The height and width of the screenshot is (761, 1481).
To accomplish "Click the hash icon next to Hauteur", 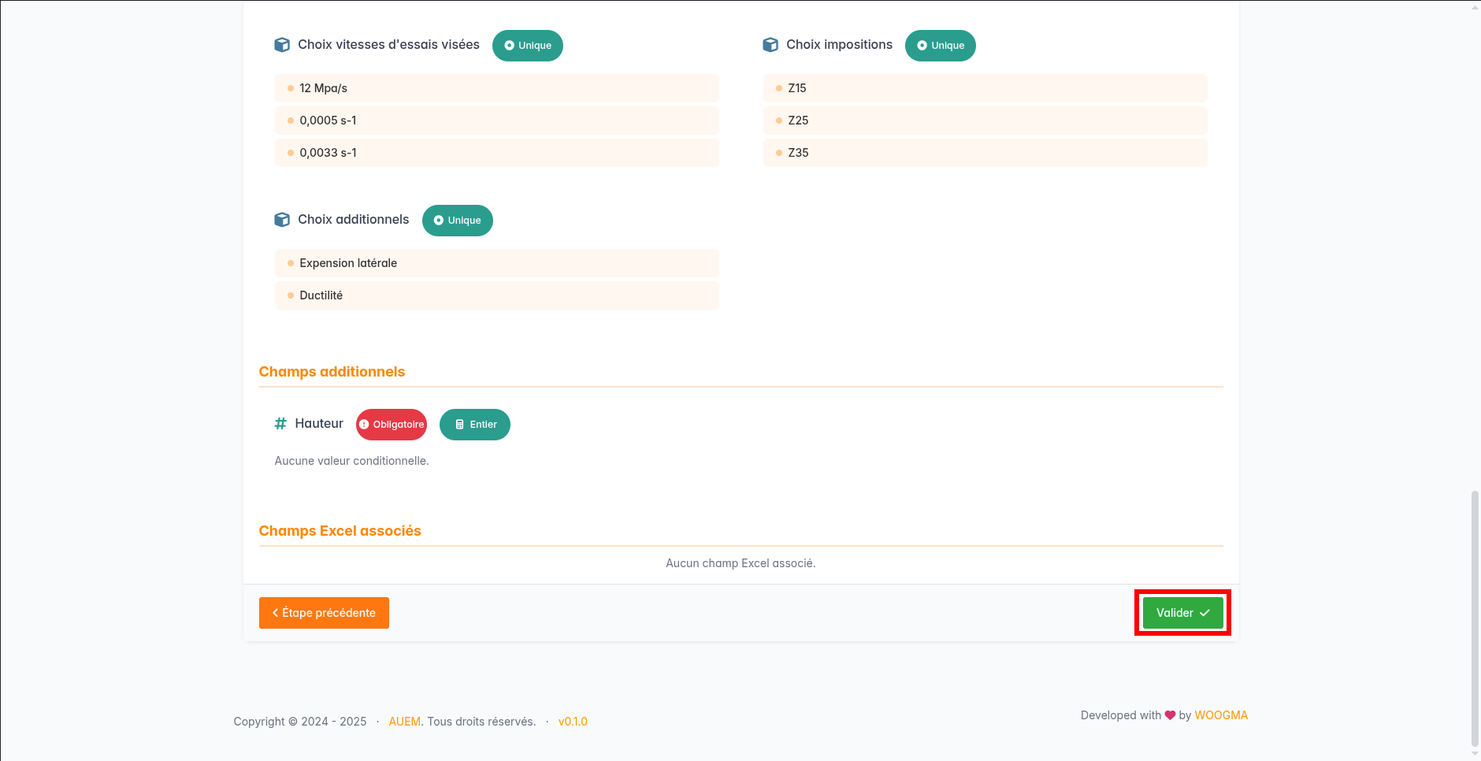I will [x=280, y=424].
